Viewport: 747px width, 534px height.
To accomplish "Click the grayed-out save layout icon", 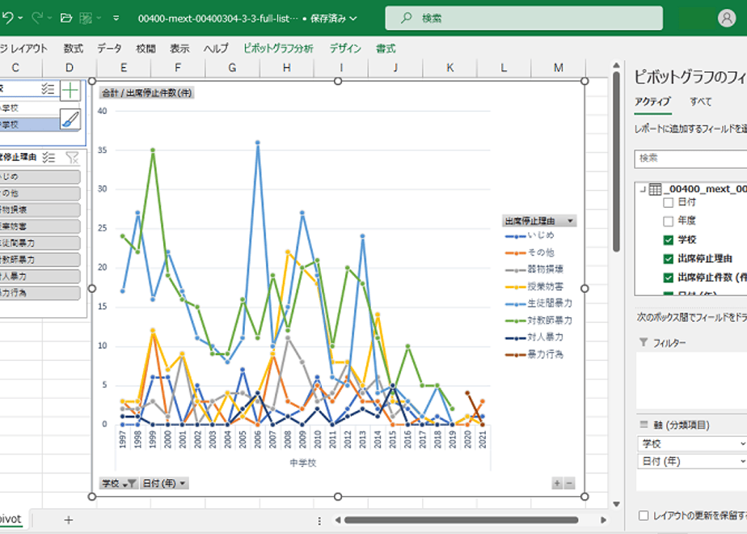I will tap(86, 18).
